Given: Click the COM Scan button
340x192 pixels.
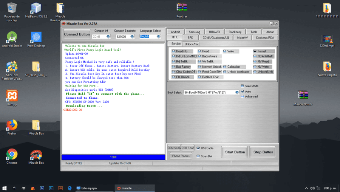Looking at the screenshot, I should [x=174, y=148].
